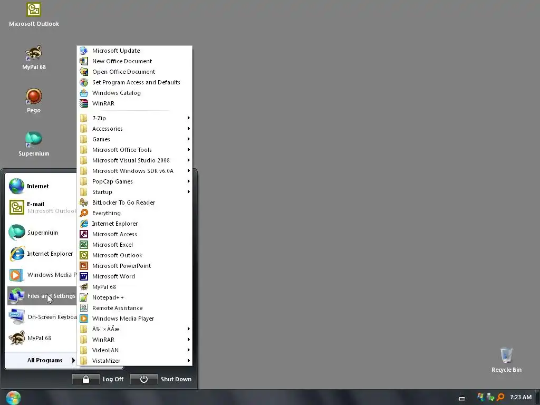The width and height of the screenshot is (540, 405).
Task: Open Internet Explorer in Start menu left pane
Action: [42, 254]
